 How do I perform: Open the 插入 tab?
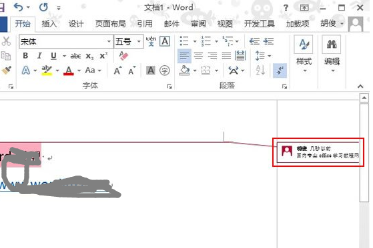click(49, 24)
